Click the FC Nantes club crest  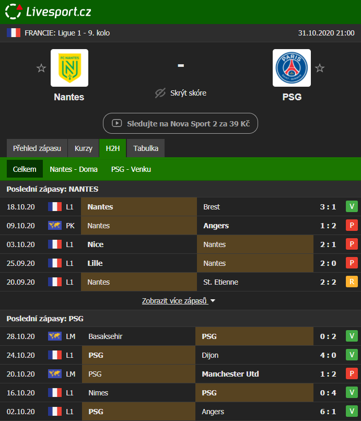coord(69,68)
